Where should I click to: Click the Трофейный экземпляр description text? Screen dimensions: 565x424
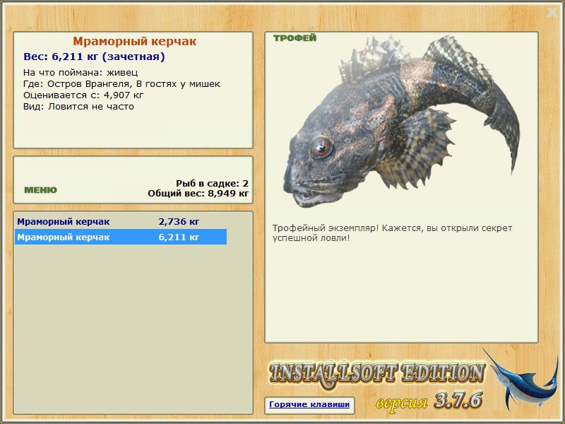coord(392,233)
